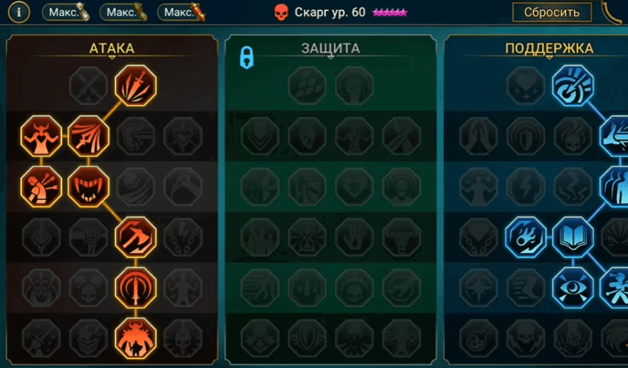This screenshot has width=628, height=368.
Task: Click the blue open book mastery
Action: click(x=573, y=237)
